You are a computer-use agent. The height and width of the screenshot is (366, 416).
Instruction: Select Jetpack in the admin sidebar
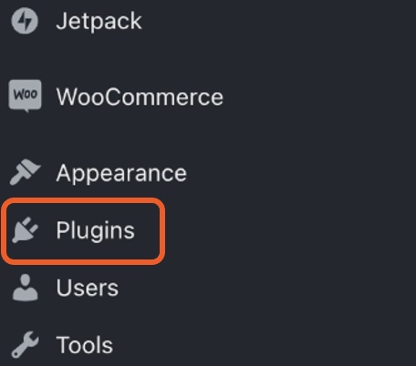click(x=77, y=21)
